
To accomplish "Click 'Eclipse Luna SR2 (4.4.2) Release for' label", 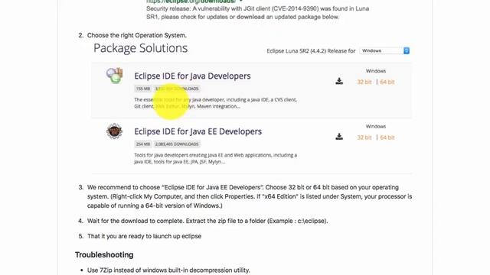I will 311,51.
